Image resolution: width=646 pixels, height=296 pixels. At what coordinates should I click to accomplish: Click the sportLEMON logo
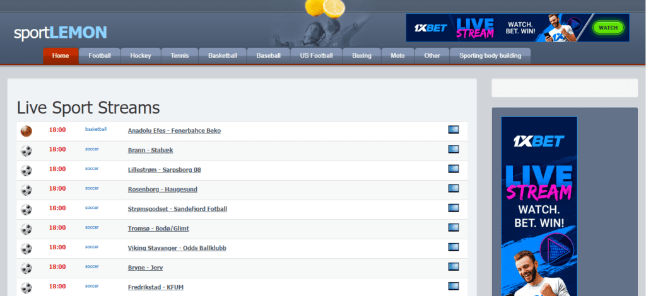[x=61, y=33]
